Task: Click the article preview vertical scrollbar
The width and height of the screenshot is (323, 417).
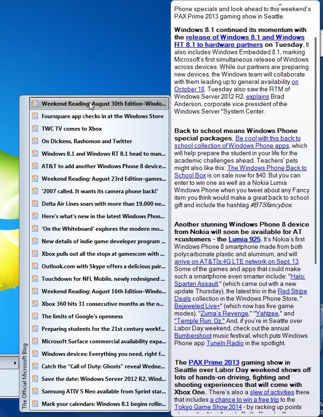Action: pyautogui.click(x=316, y=150)
